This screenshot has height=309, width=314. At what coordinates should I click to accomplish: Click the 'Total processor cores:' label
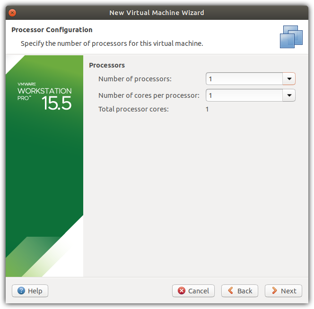tap(133, 109)
